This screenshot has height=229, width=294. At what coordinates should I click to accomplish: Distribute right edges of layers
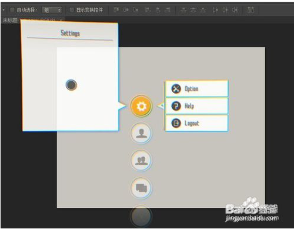(235, 9)
